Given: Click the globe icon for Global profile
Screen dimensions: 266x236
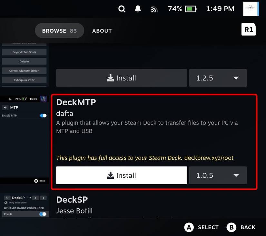Looking at the screenshot, I should [6, 203].
